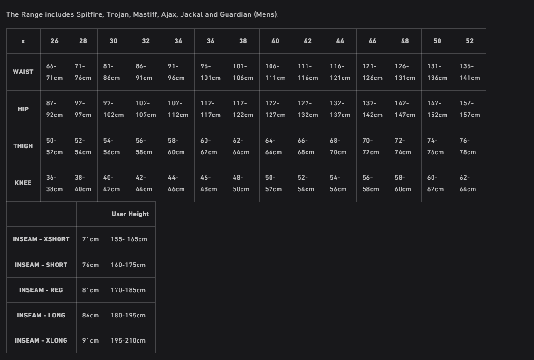The image size is (534, 360).
Task: Click the INSEAM - LONG row label
Action: [x=41, y=316]
